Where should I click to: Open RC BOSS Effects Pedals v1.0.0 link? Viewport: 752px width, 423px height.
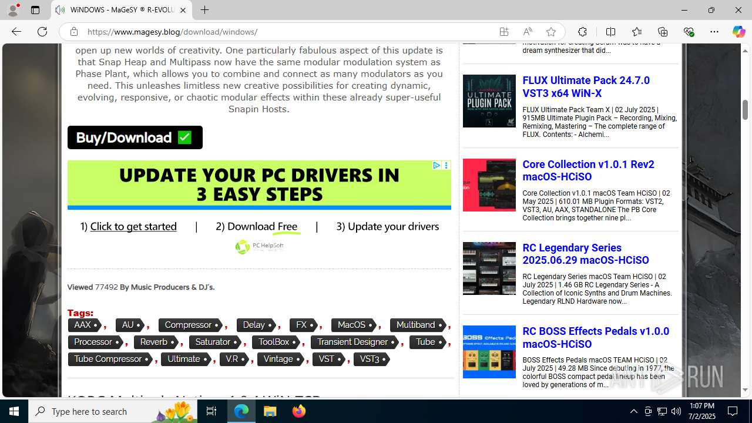[x=596, y=337]
